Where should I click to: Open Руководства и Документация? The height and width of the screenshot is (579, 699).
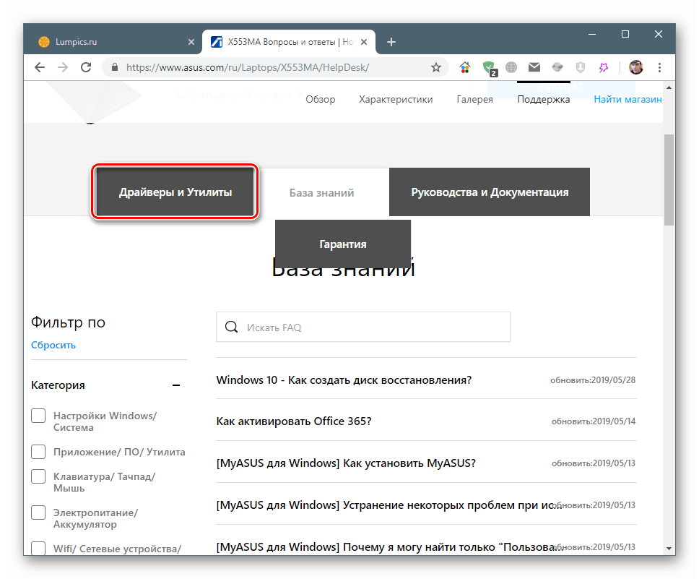[490, 192]
